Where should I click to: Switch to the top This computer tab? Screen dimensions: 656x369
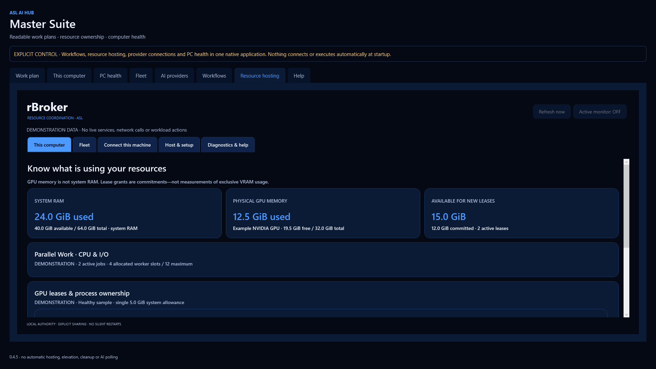pos(69,76)
